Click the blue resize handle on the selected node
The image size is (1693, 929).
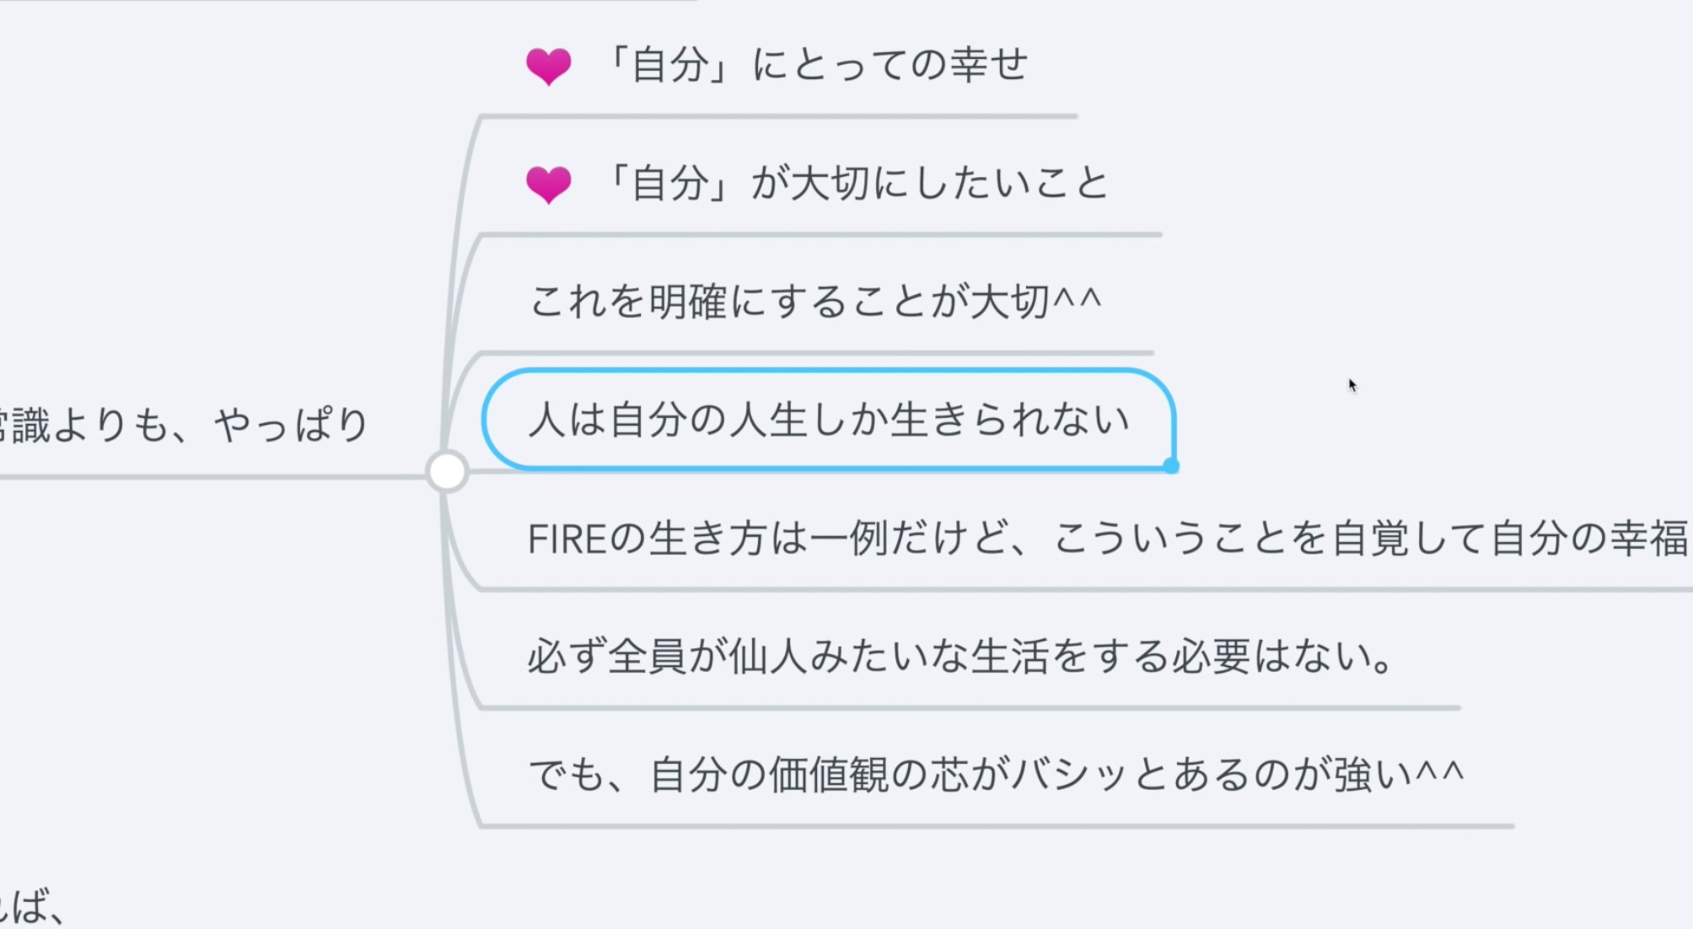pos(1171,465)
